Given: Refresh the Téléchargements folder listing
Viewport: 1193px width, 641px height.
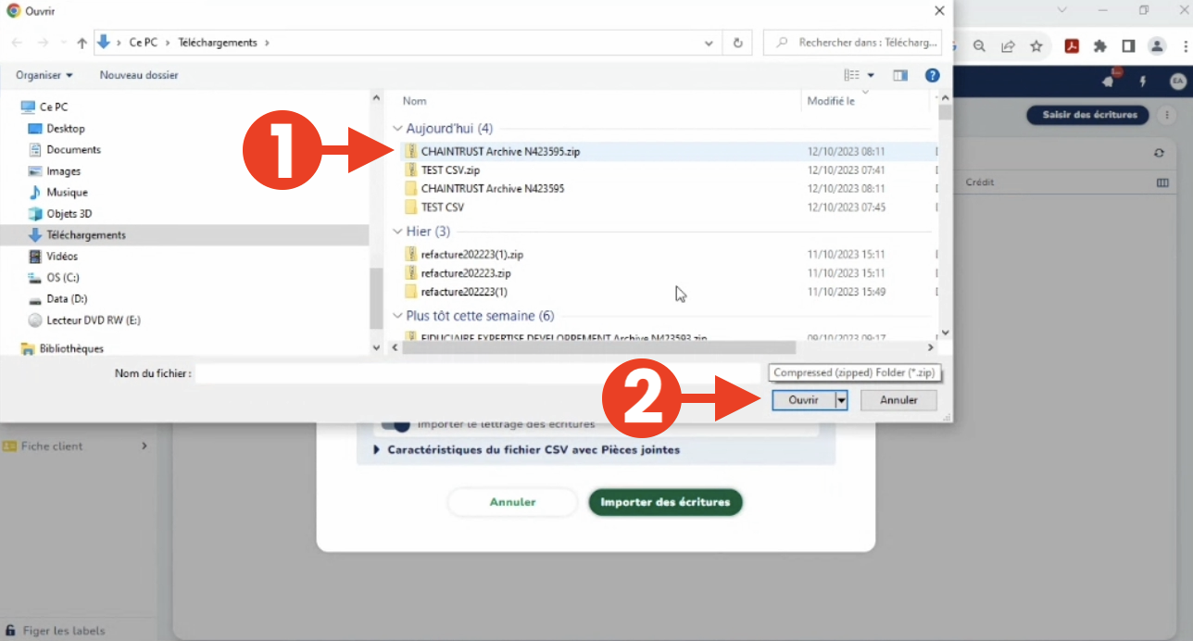Looking at the screenshot, I should pyautogui.click(x=737, y=43).
